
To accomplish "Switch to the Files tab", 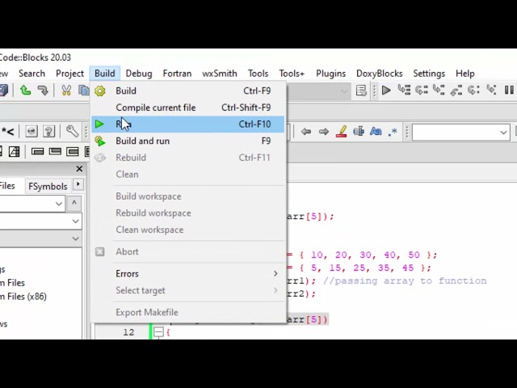I will tap(7, 186).
